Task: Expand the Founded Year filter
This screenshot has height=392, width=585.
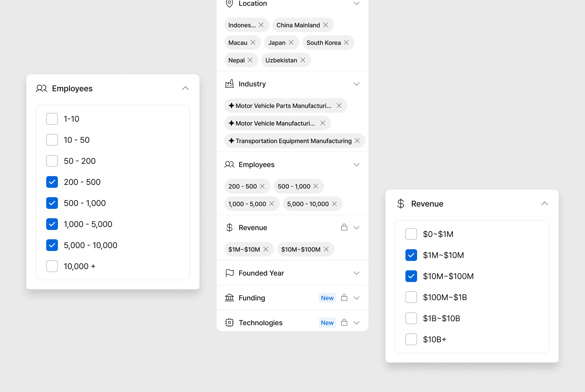Action: [x=356, y=273]
